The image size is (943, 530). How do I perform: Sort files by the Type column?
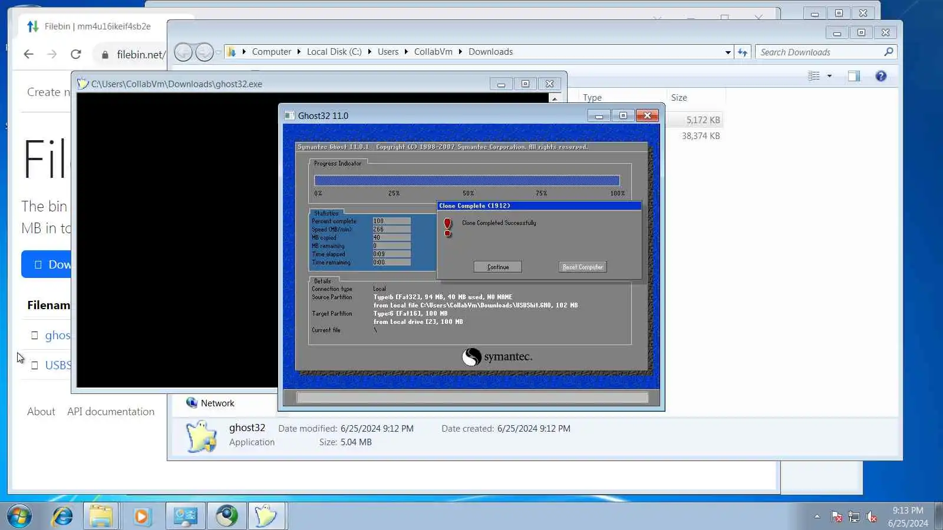592,98
